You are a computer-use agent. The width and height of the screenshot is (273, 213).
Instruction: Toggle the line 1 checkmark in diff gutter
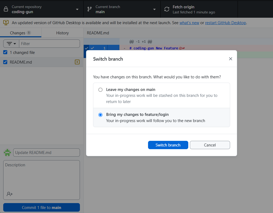[x=93, y=48]
